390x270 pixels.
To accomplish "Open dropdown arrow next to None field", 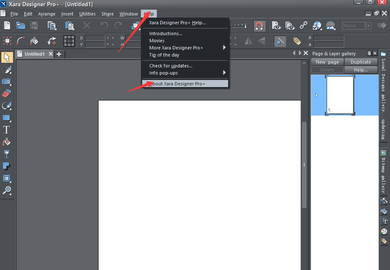I will pyautogui.click(x=369, y=26).
